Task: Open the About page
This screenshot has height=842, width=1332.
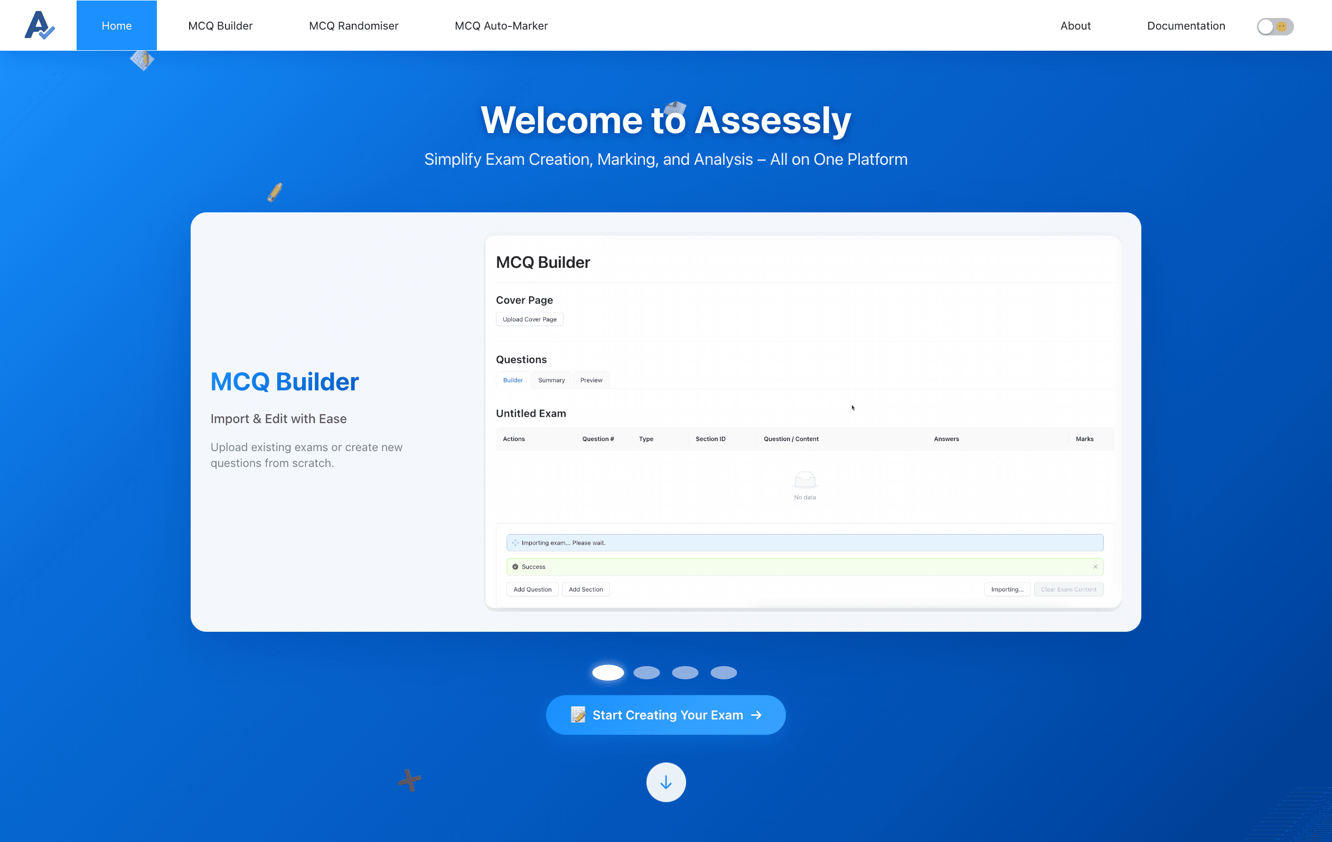Action: click(x=1075, y=25)
